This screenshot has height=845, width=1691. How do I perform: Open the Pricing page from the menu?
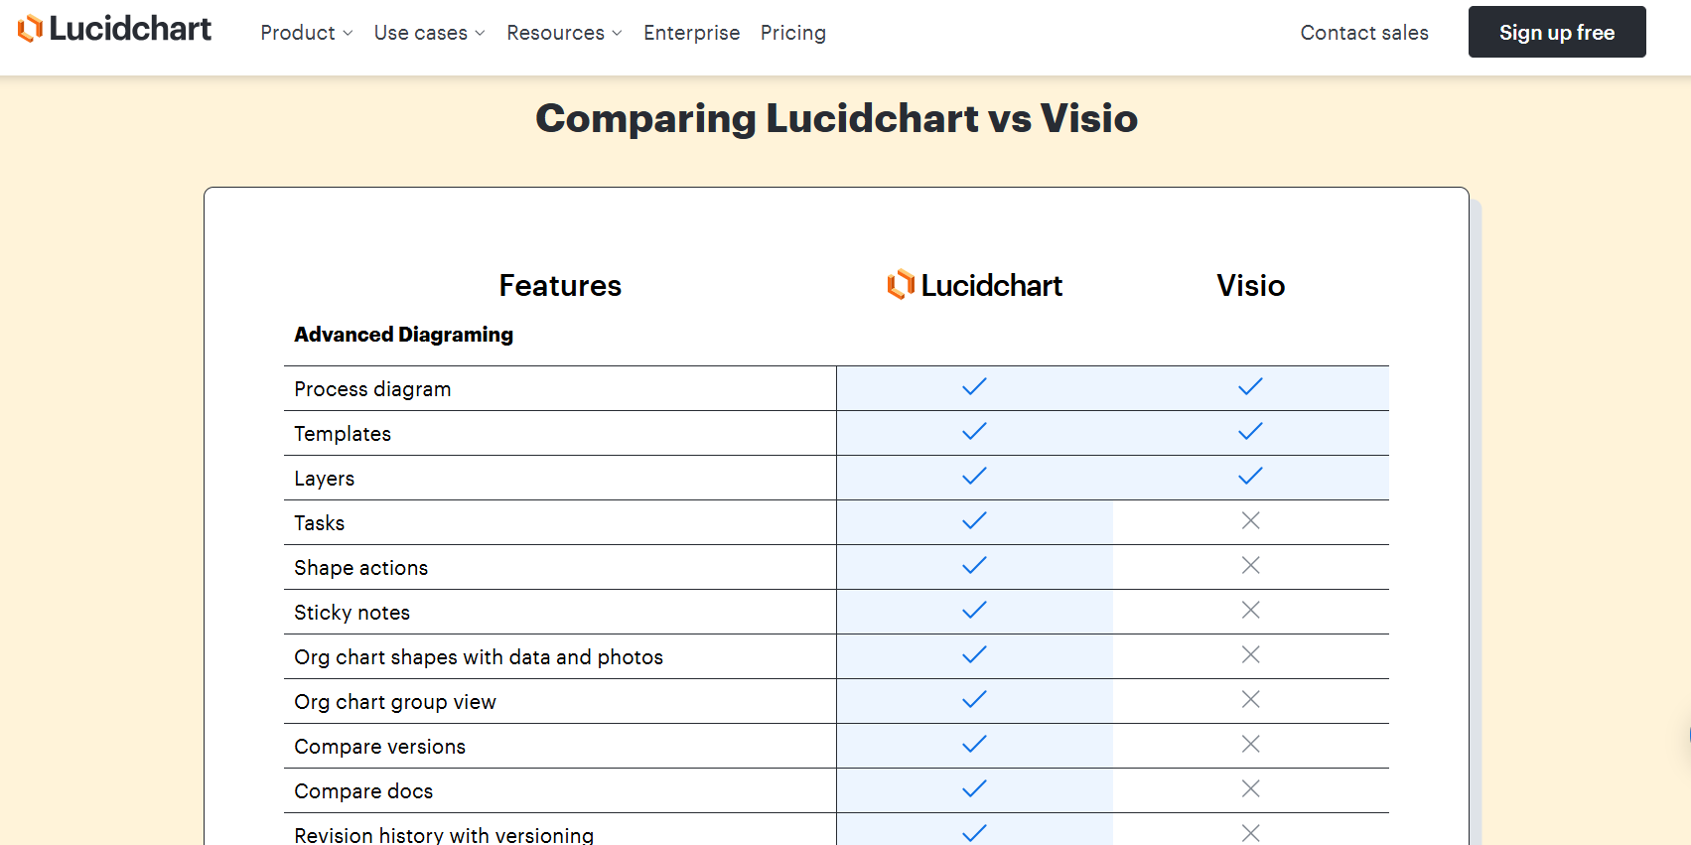793,33
